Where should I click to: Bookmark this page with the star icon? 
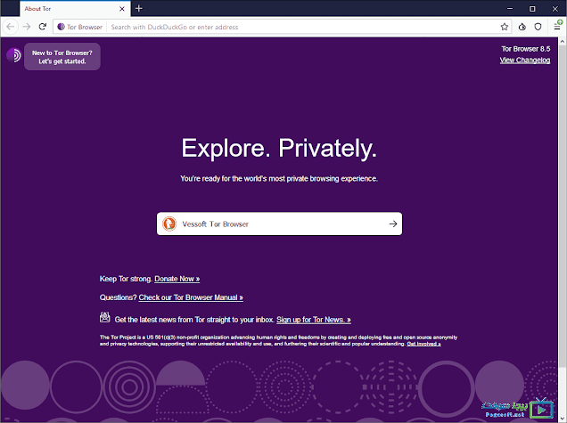[505, 27]
